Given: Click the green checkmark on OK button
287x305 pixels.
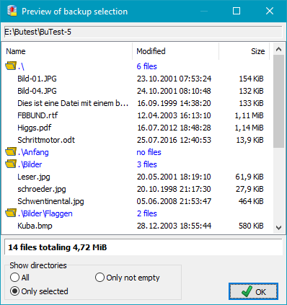Looking at the screenshot, I should pyautogui.click(x=247, y=291).
